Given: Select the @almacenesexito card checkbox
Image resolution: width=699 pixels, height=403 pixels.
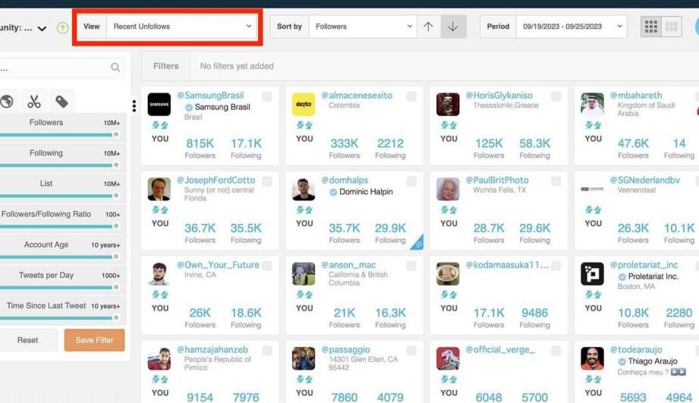Looking at the screenshot, I should (411, 96).
